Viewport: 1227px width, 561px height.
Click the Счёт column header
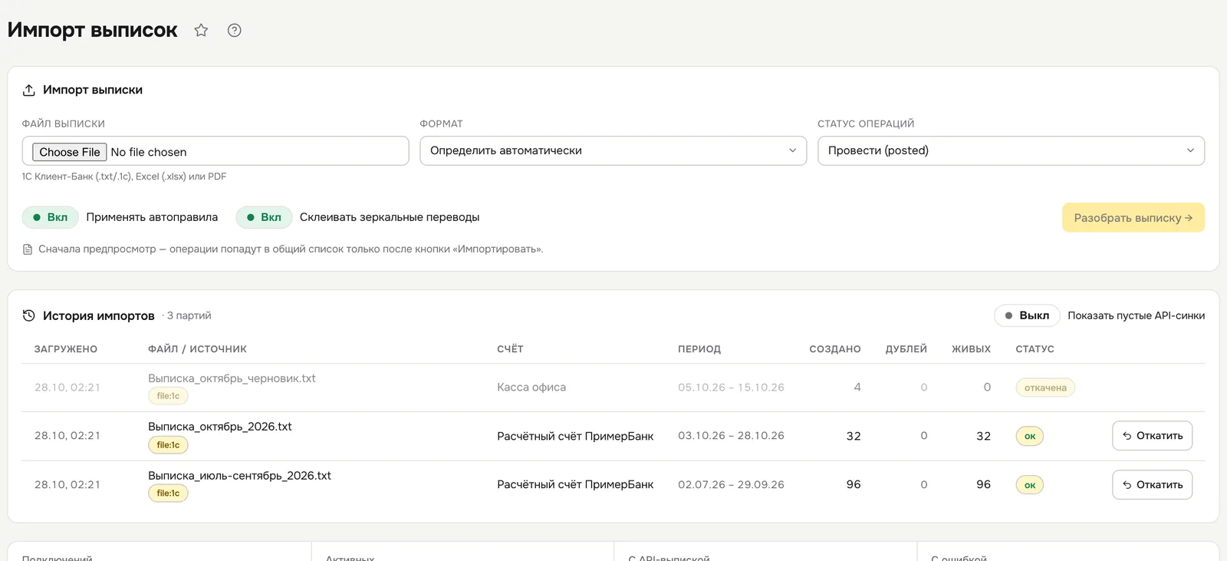(510, 349)
